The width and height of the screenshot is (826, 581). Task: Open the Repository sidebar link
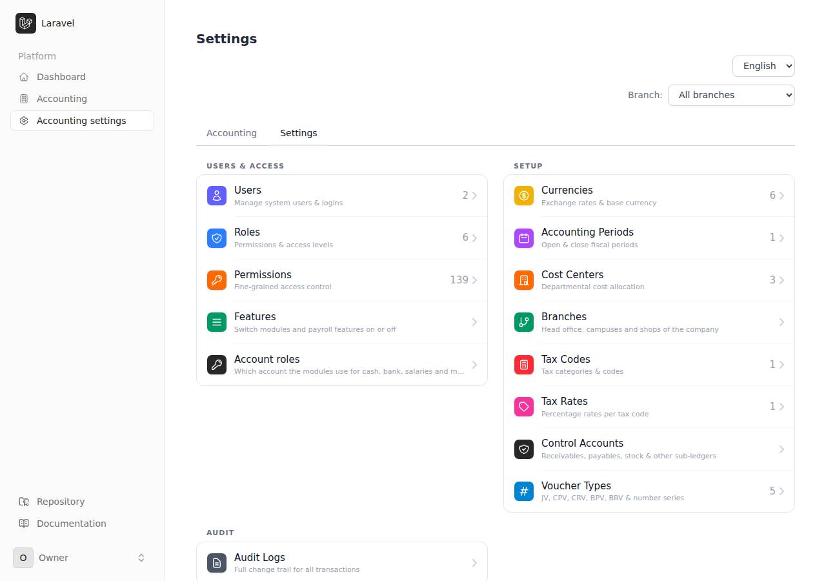pyautogui.click(x=82, y=502)
